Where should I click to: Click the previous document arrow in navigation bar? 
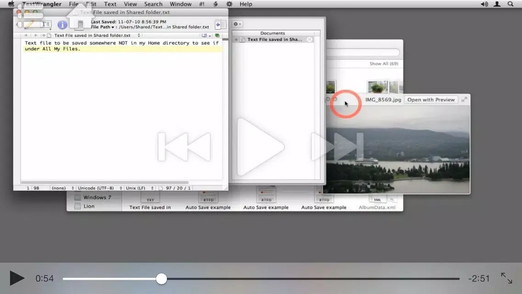[26, 35]
